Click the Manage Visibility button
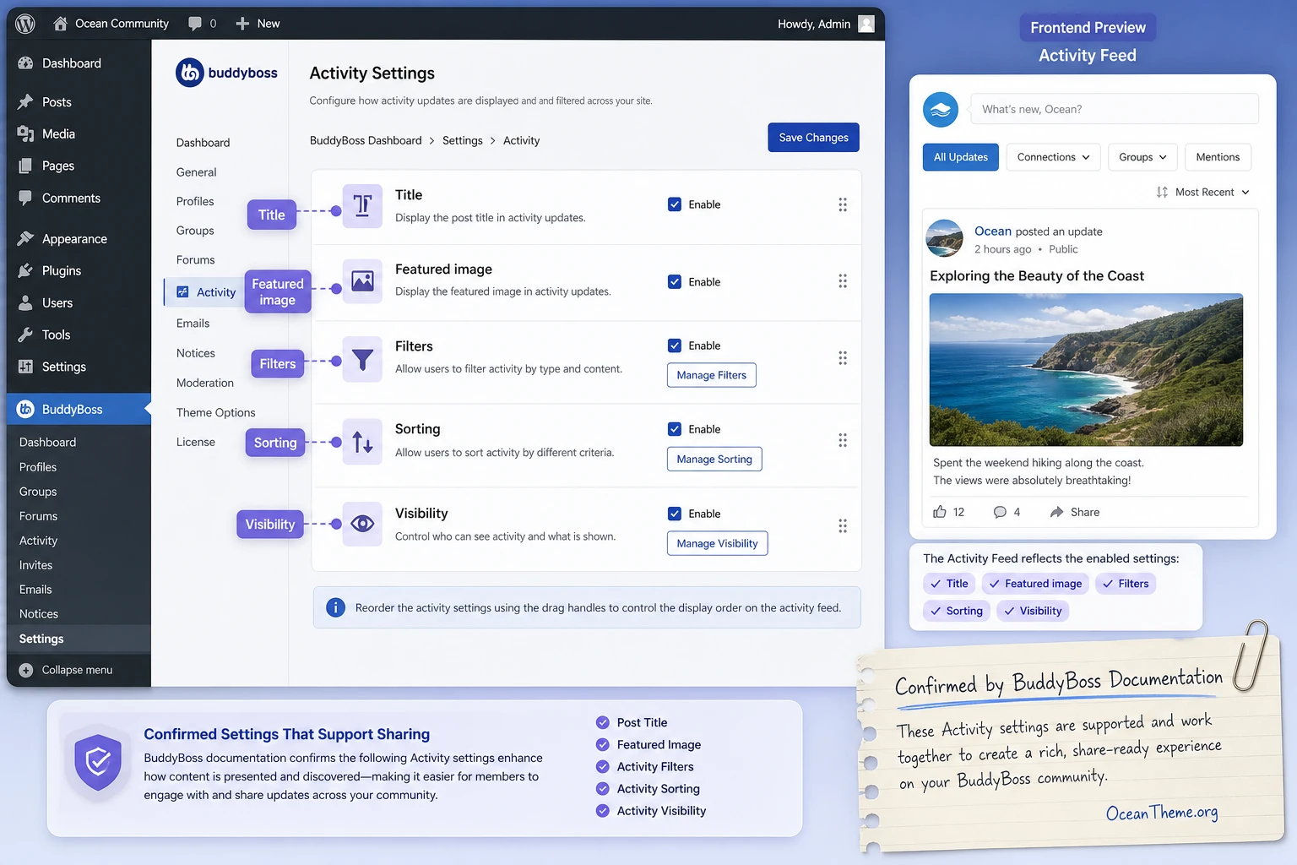Image resolution: width=1297 pixels, height=865 pixels. point(717,544)
